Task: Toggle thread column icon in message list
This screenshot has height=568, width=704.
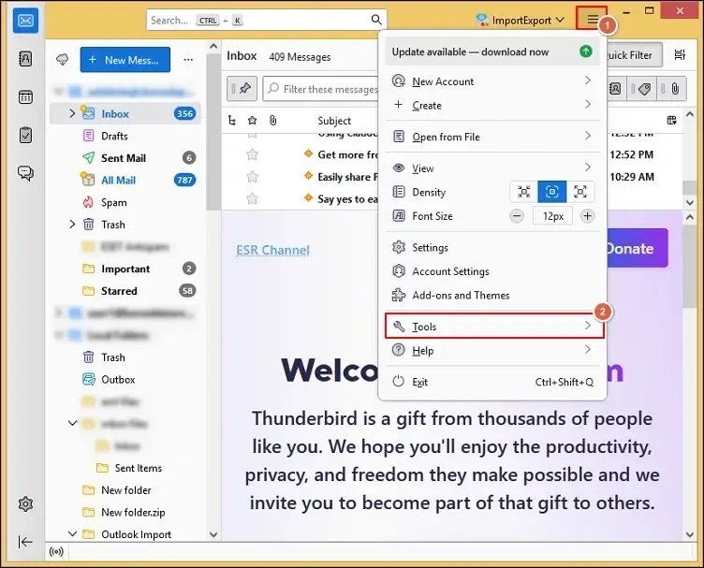Action: pyautogui.click(x=231, y=120)
